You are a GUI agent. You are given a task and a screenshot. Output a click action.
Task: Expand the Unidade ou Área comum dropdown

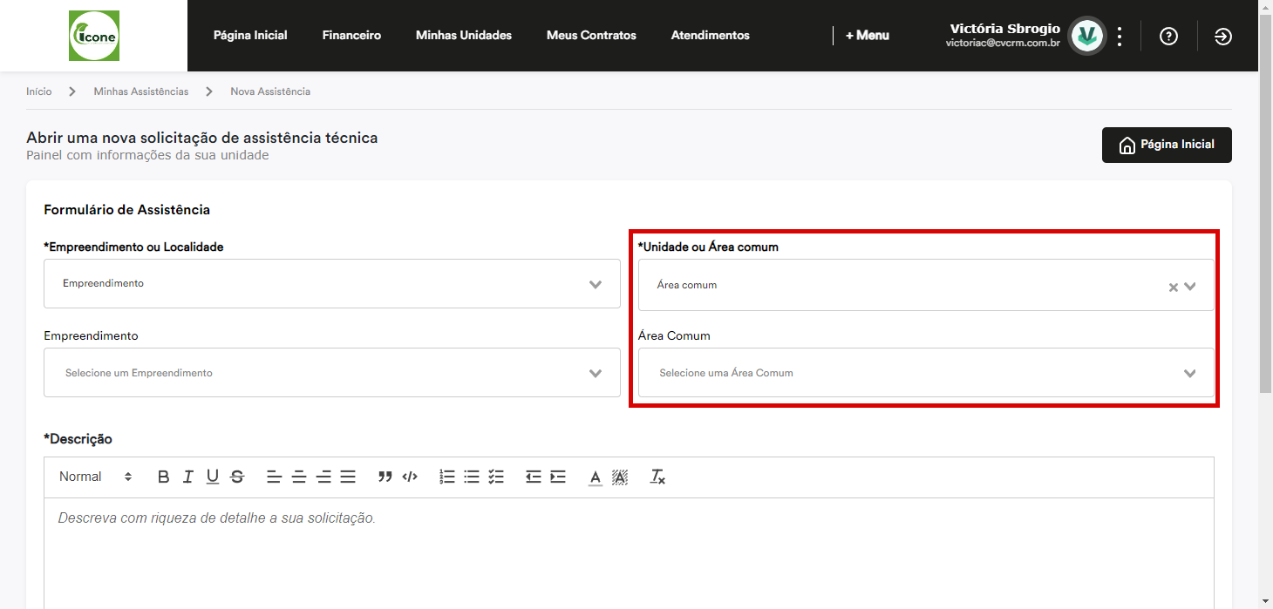[x=1190, y=286]
